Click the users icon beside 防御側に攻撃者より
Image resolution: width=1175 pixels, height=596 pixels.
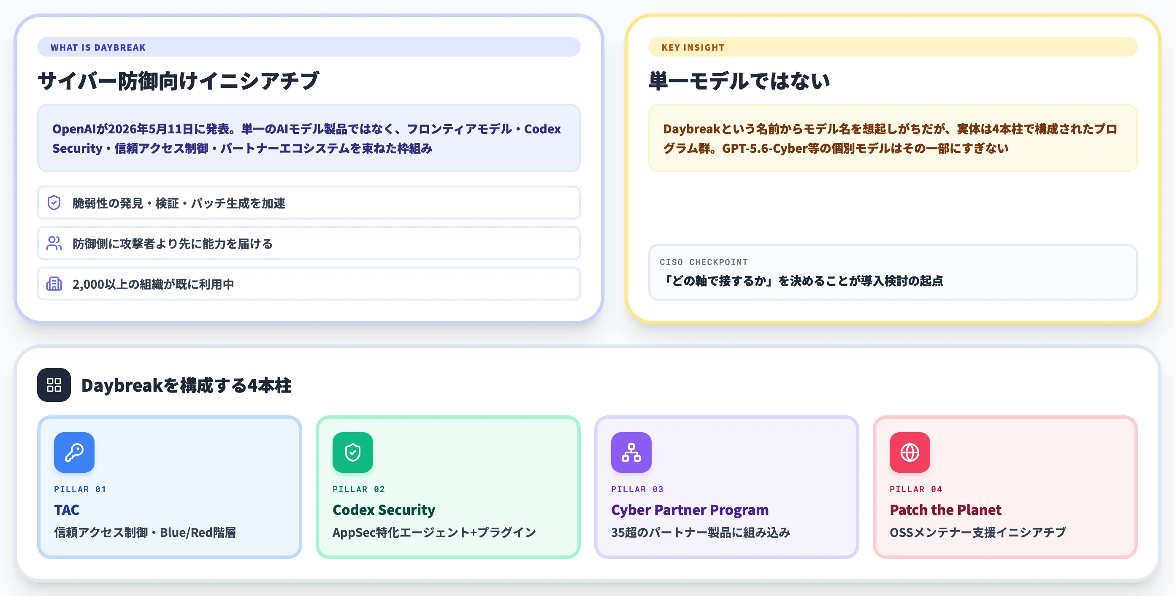click(x=54, y=243)
